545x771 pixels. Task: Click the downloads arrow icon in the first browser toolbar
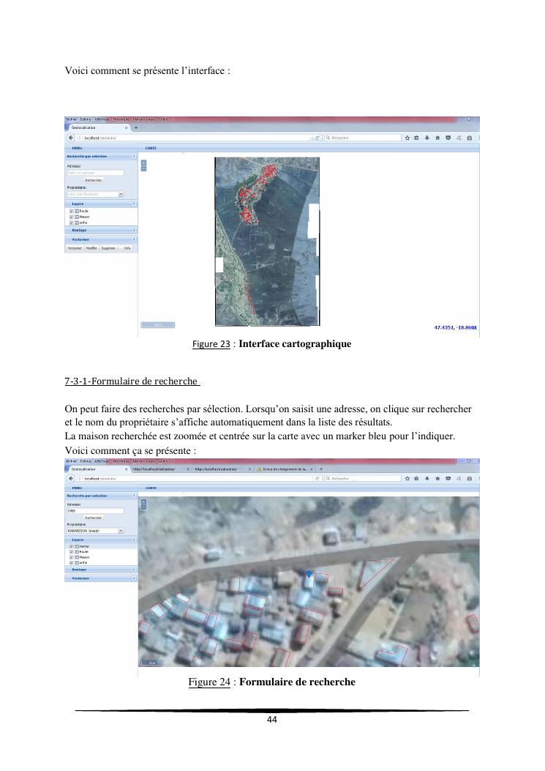tap(426, 137)
